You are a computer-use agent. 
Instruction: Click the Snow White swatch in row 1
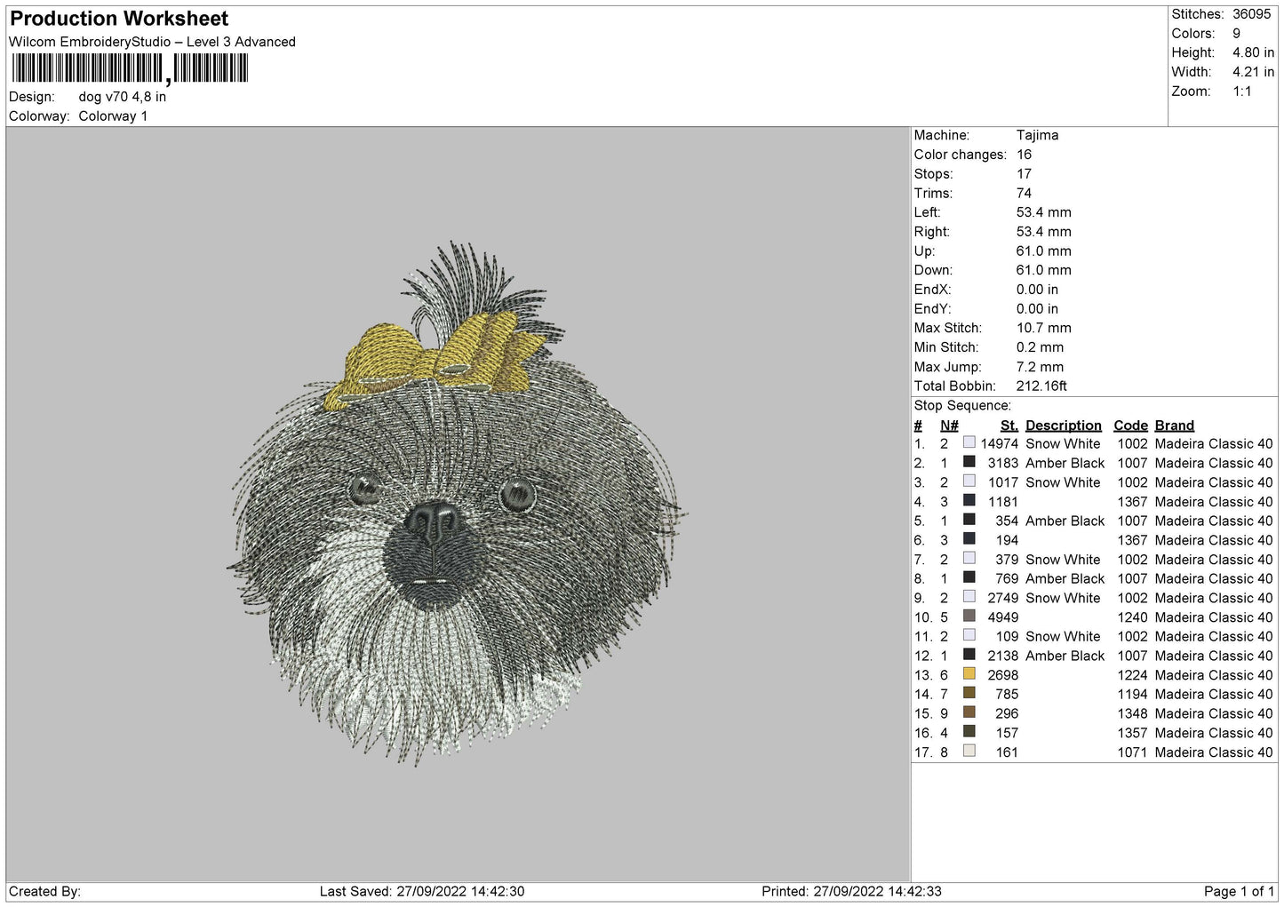[x=969, y=443]
